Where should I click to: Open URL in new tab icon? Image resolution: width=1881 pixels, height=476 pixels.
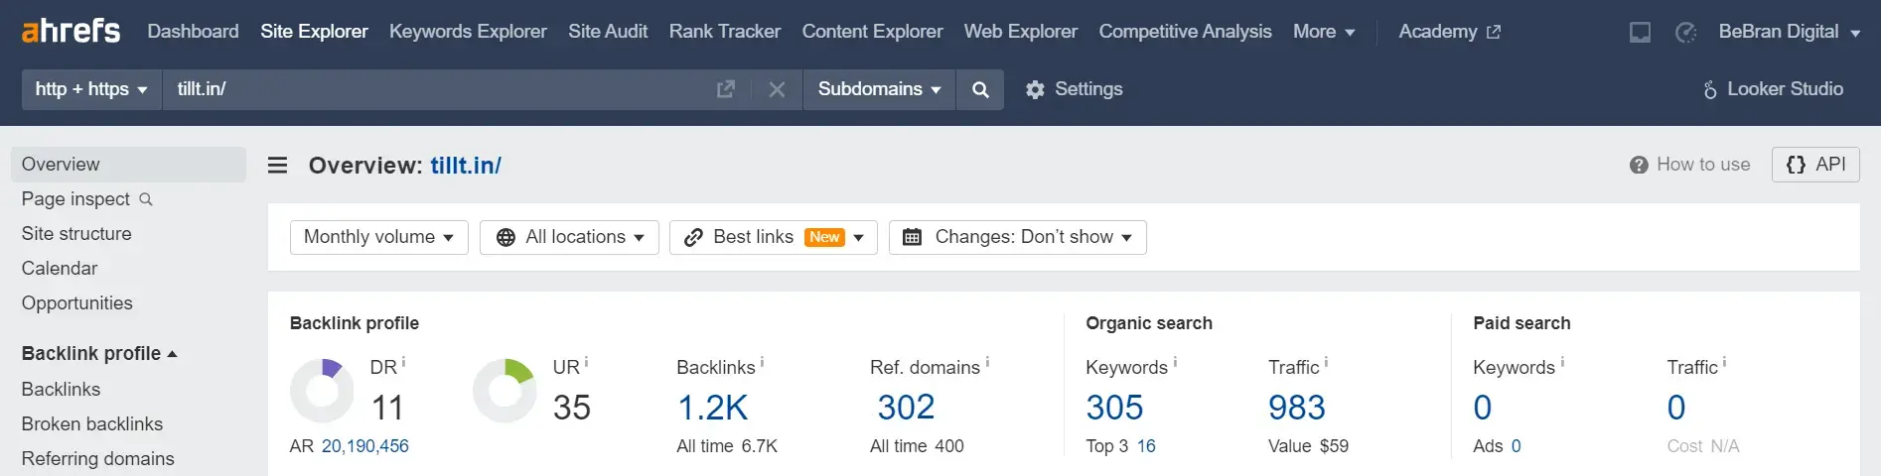click(x=726, y=89)
